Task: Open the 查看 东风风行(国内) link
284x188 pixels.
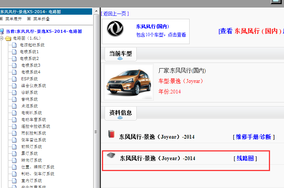Action: [x=251, y=31]
